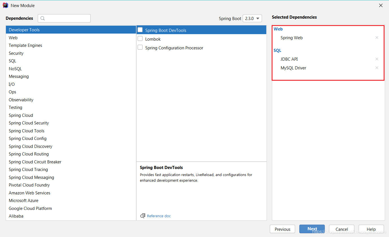
Task: Select the I/O category
Action: tap(71, 84)
